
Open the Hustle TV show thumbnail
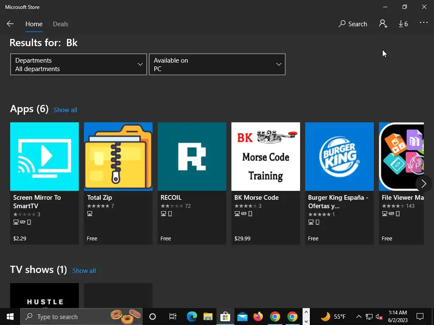pyautogui.click(x=44, y=295)
